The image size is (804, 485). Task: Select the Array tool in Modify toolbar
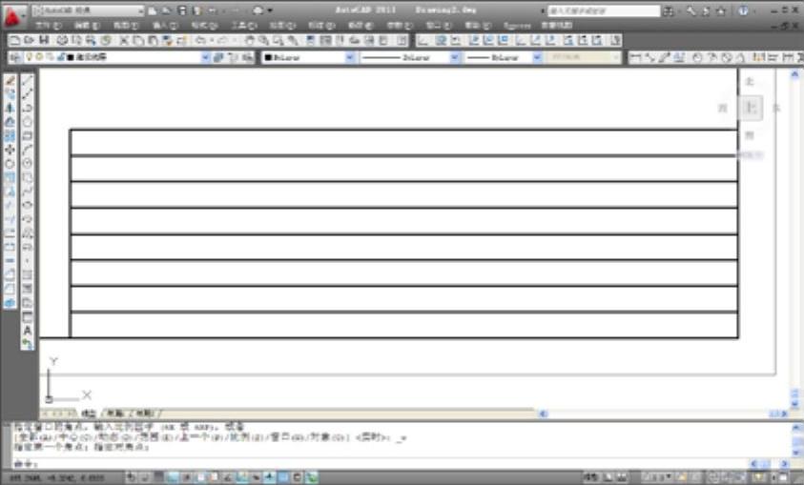(10, 135)
